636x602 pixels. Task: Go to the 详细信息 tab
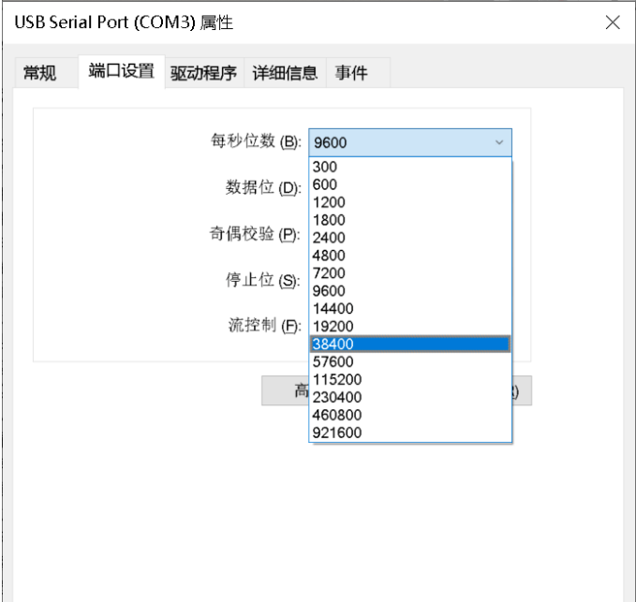pos(284,73)
